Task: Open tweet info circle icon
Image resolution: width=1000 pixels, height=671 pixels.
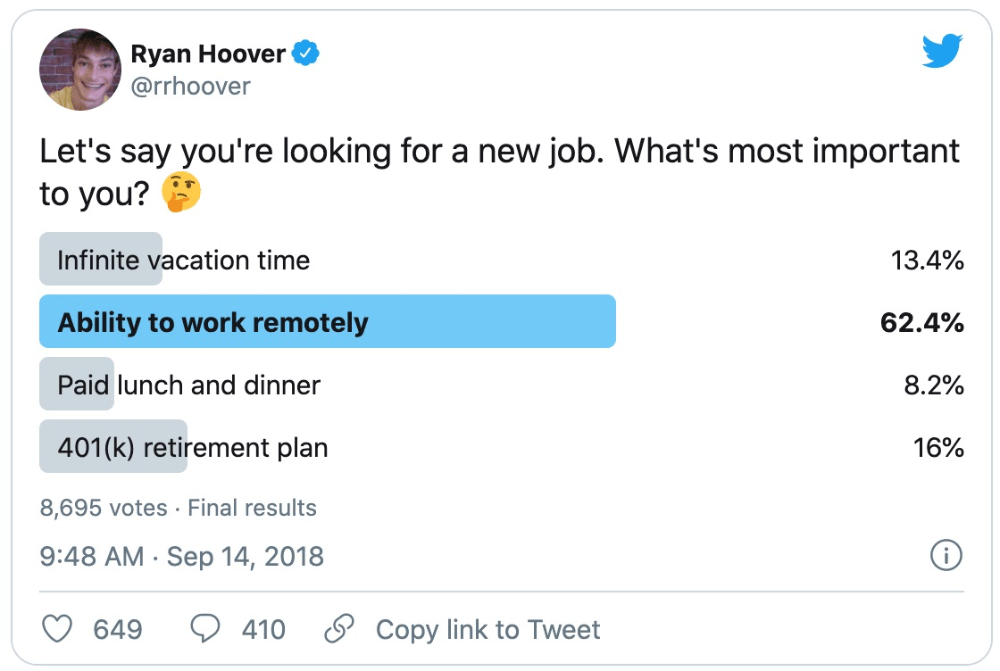Action: coord(946,555)
